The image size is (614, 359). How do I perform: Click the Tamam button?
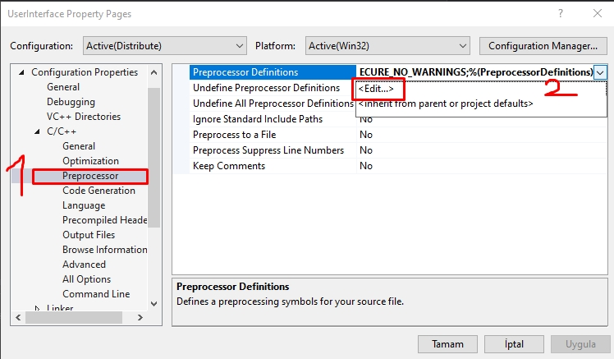pyautogui.click(x=447, y=344)
